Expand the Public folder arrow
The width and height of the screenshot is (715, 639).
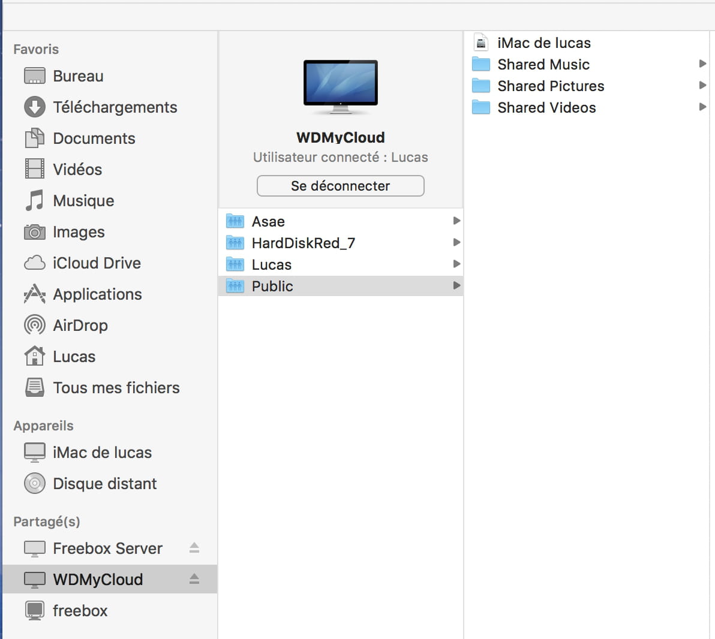(456, 285)
